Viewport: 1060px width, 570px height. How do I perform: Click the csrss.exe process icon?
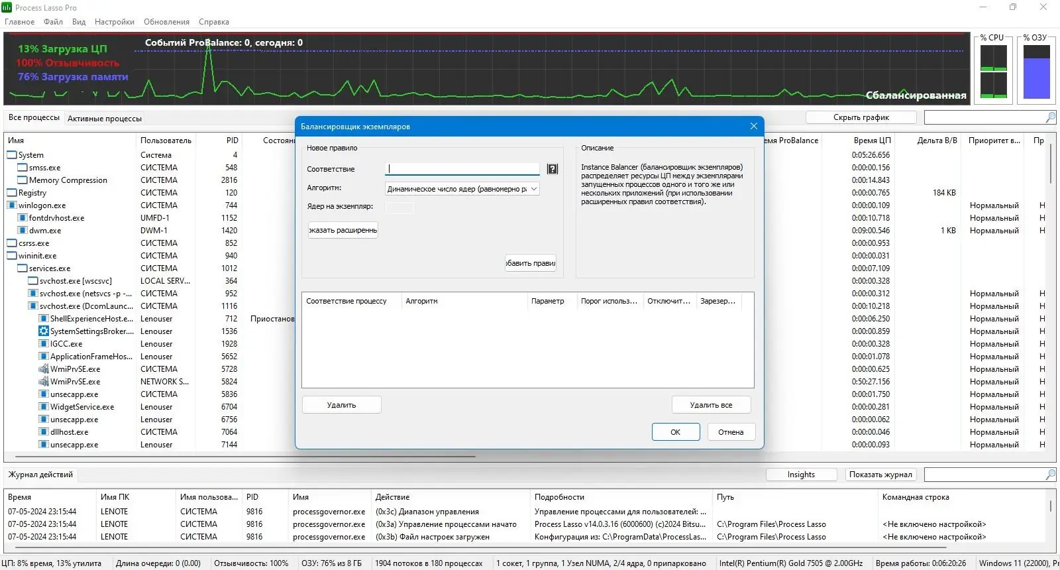pyautogui.click(x=12, y=243)
